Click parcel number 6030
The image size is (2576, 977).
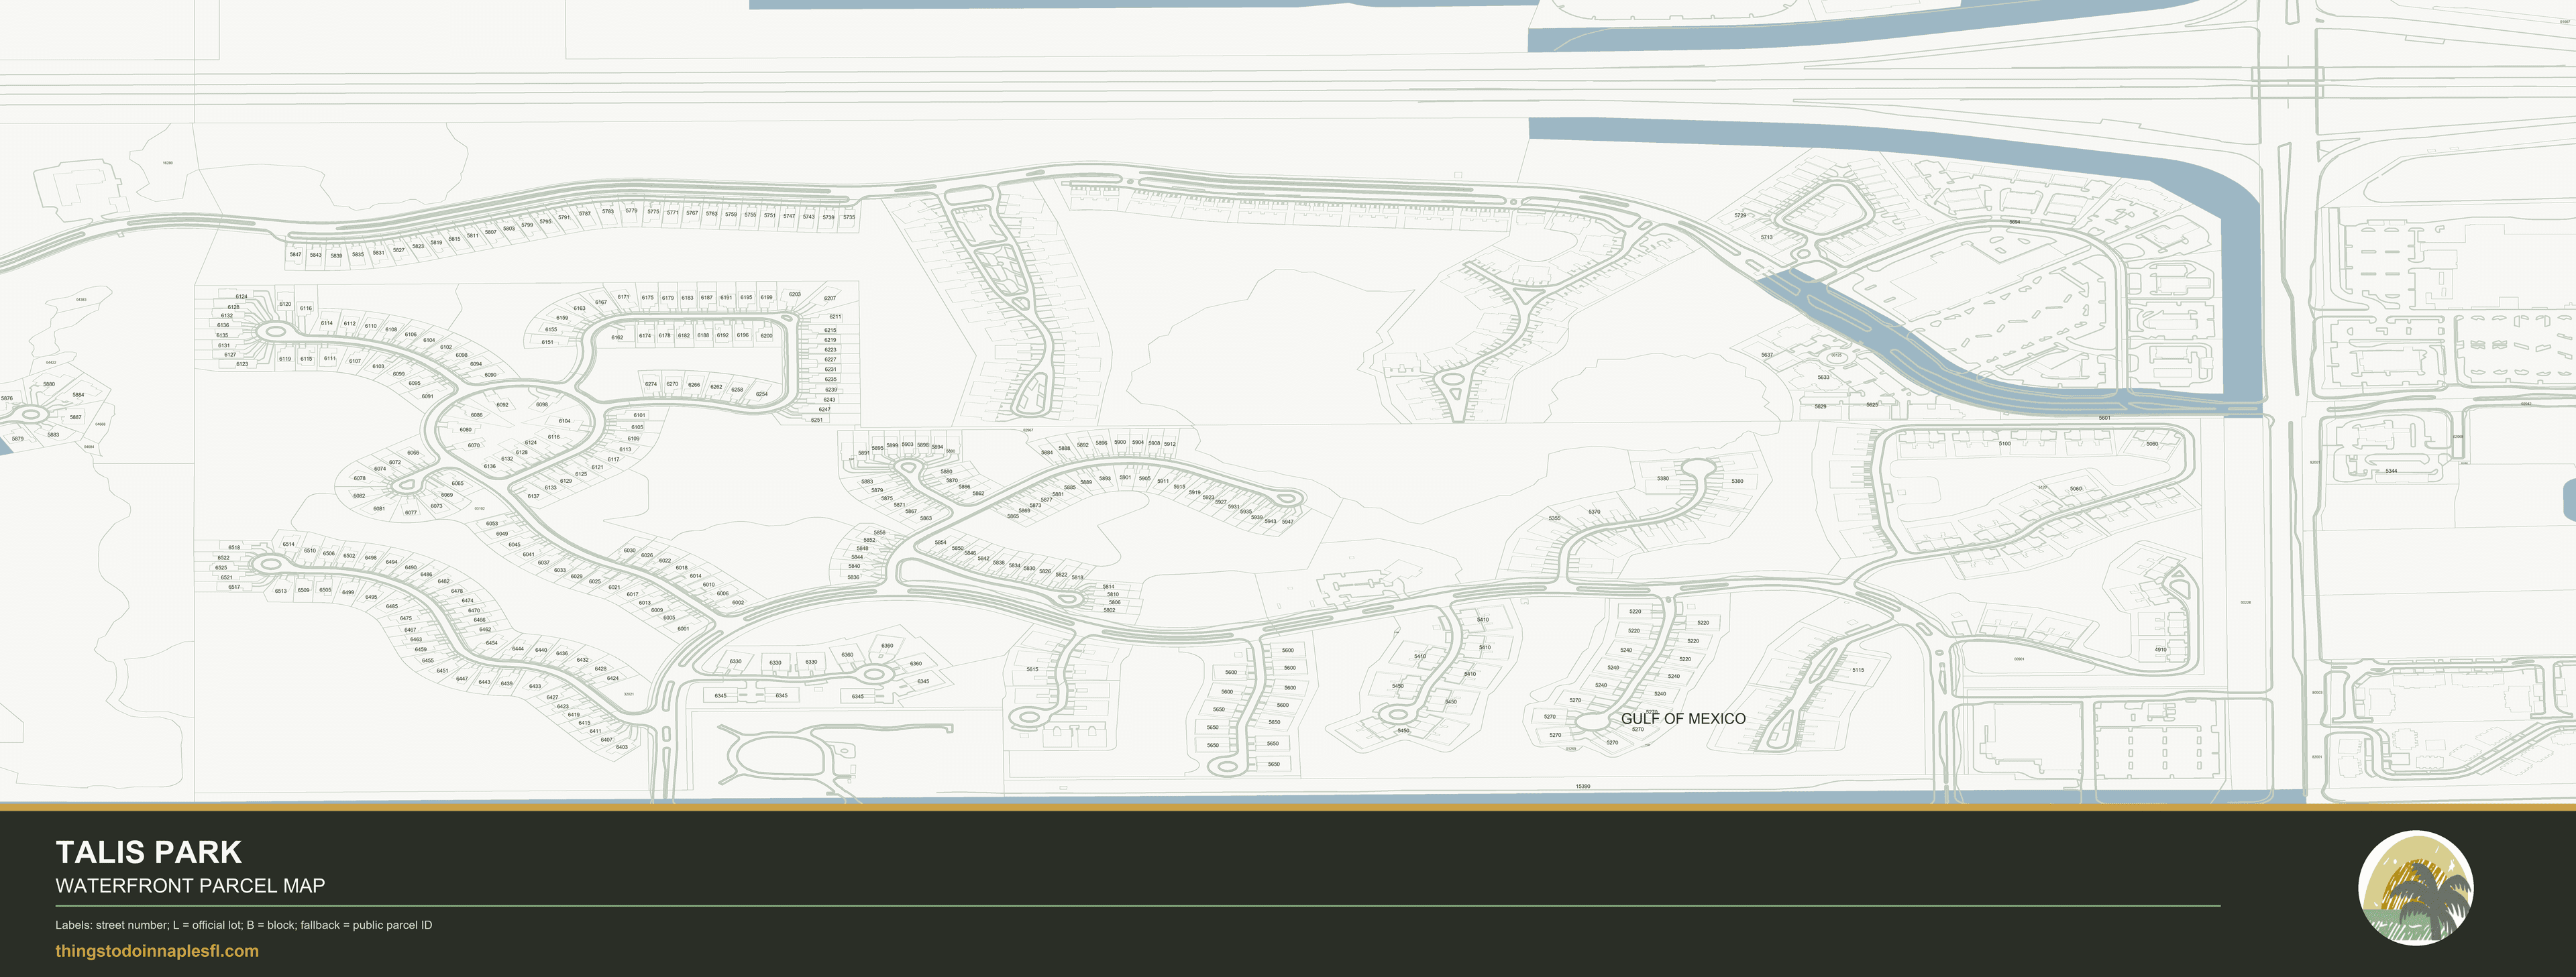pyautogui.click(x=629, y=551)
